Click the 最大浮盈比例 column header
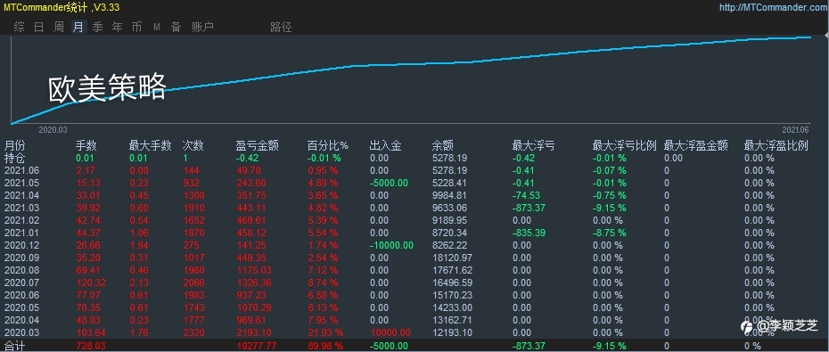Viewport: 829px width, 352px height. click(x=776, y=145)
